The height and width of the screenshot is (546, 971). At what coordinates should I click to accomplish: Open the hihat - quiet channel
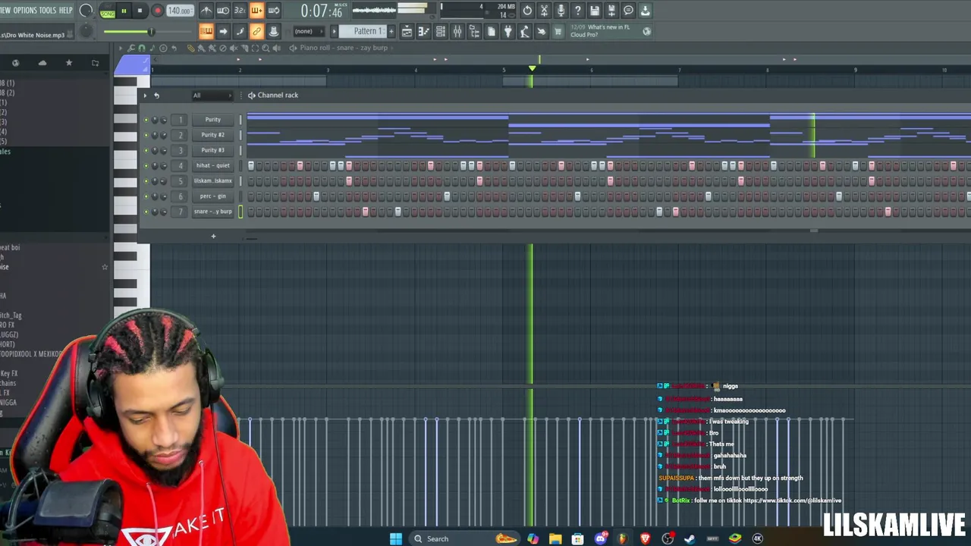(213, 165)
